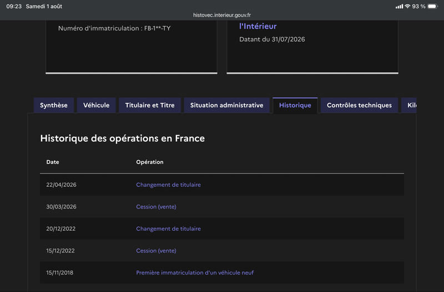Switch to the Véhicule tab
Screen dimensions: 444x292
96,105
